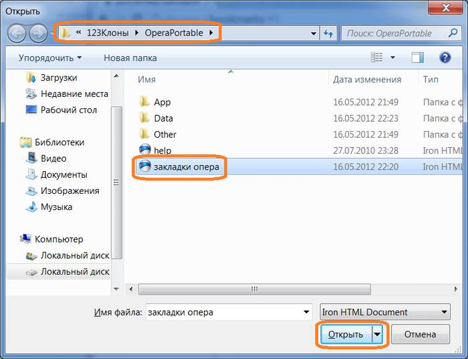Click the navigation pane scroll-down arrow
468x359 pixels.
click(116, 289)
